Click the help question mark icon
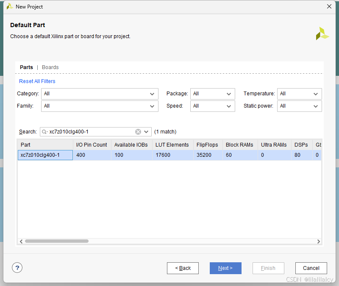This screenshot has width=339, height=286. tap(17, 268)
